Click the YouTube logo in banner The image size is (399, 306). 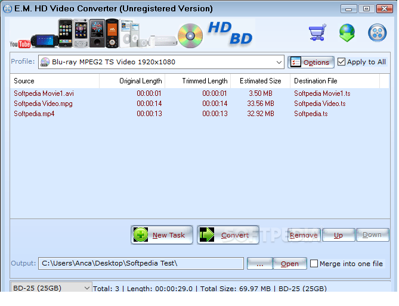click(x=20, y=44)
